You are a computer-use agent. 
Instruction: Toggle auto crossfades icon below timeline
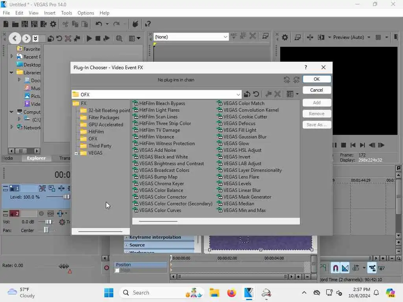(x=345, y=268)
